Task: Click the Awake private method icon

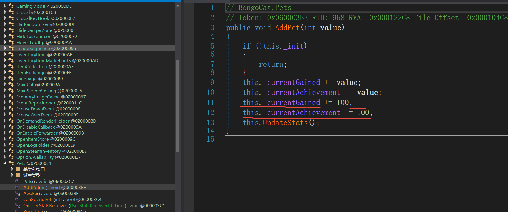Action: click(x=18, y=193)
